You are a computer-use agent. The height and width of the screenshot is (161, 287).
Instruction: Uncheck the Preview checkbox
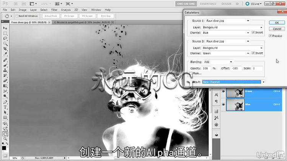(x=270, y=36)
